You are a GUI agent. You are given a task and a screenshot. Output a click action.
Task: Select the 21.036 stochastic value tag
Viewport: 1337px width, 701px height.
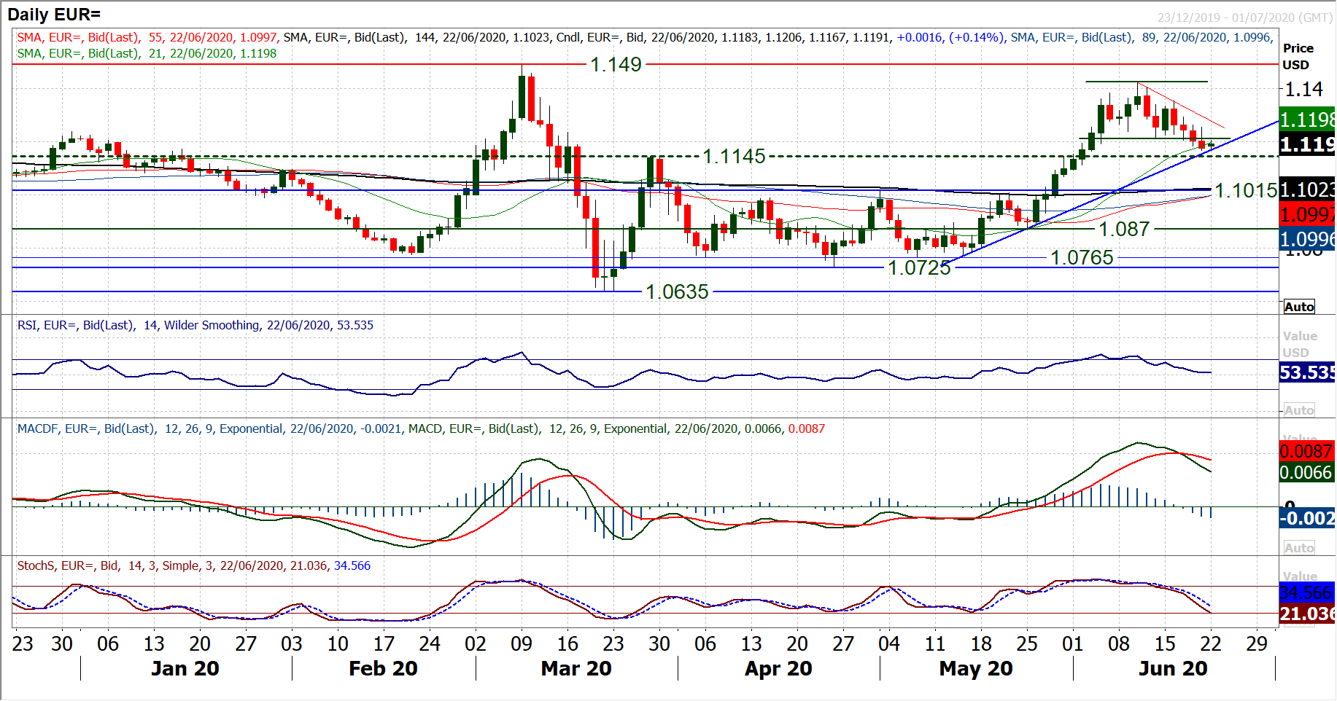coord(1307,614)
